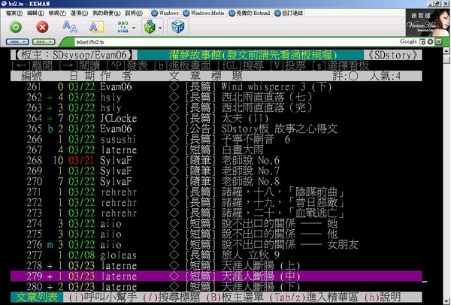Click the 免費的 Hotmail link shortcut

click(x=250, y=14)
